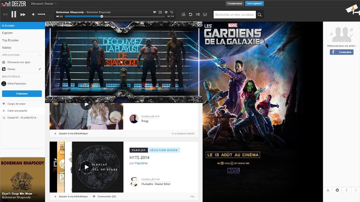Click 'Ajouter à ma bibliothèque' under Gregg's recommendation
Screen dimensions: 360x202
(x=73, y=134)
